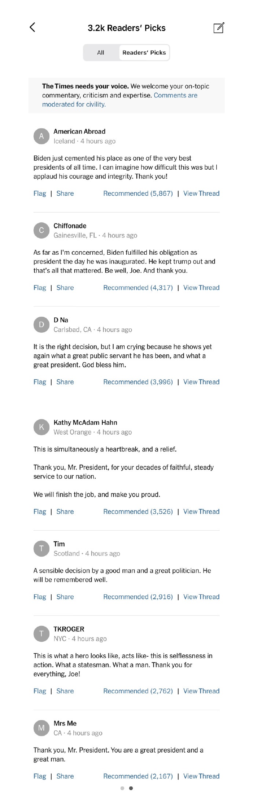
Task: Click the first page indicator dot
Action: [122, 788]
